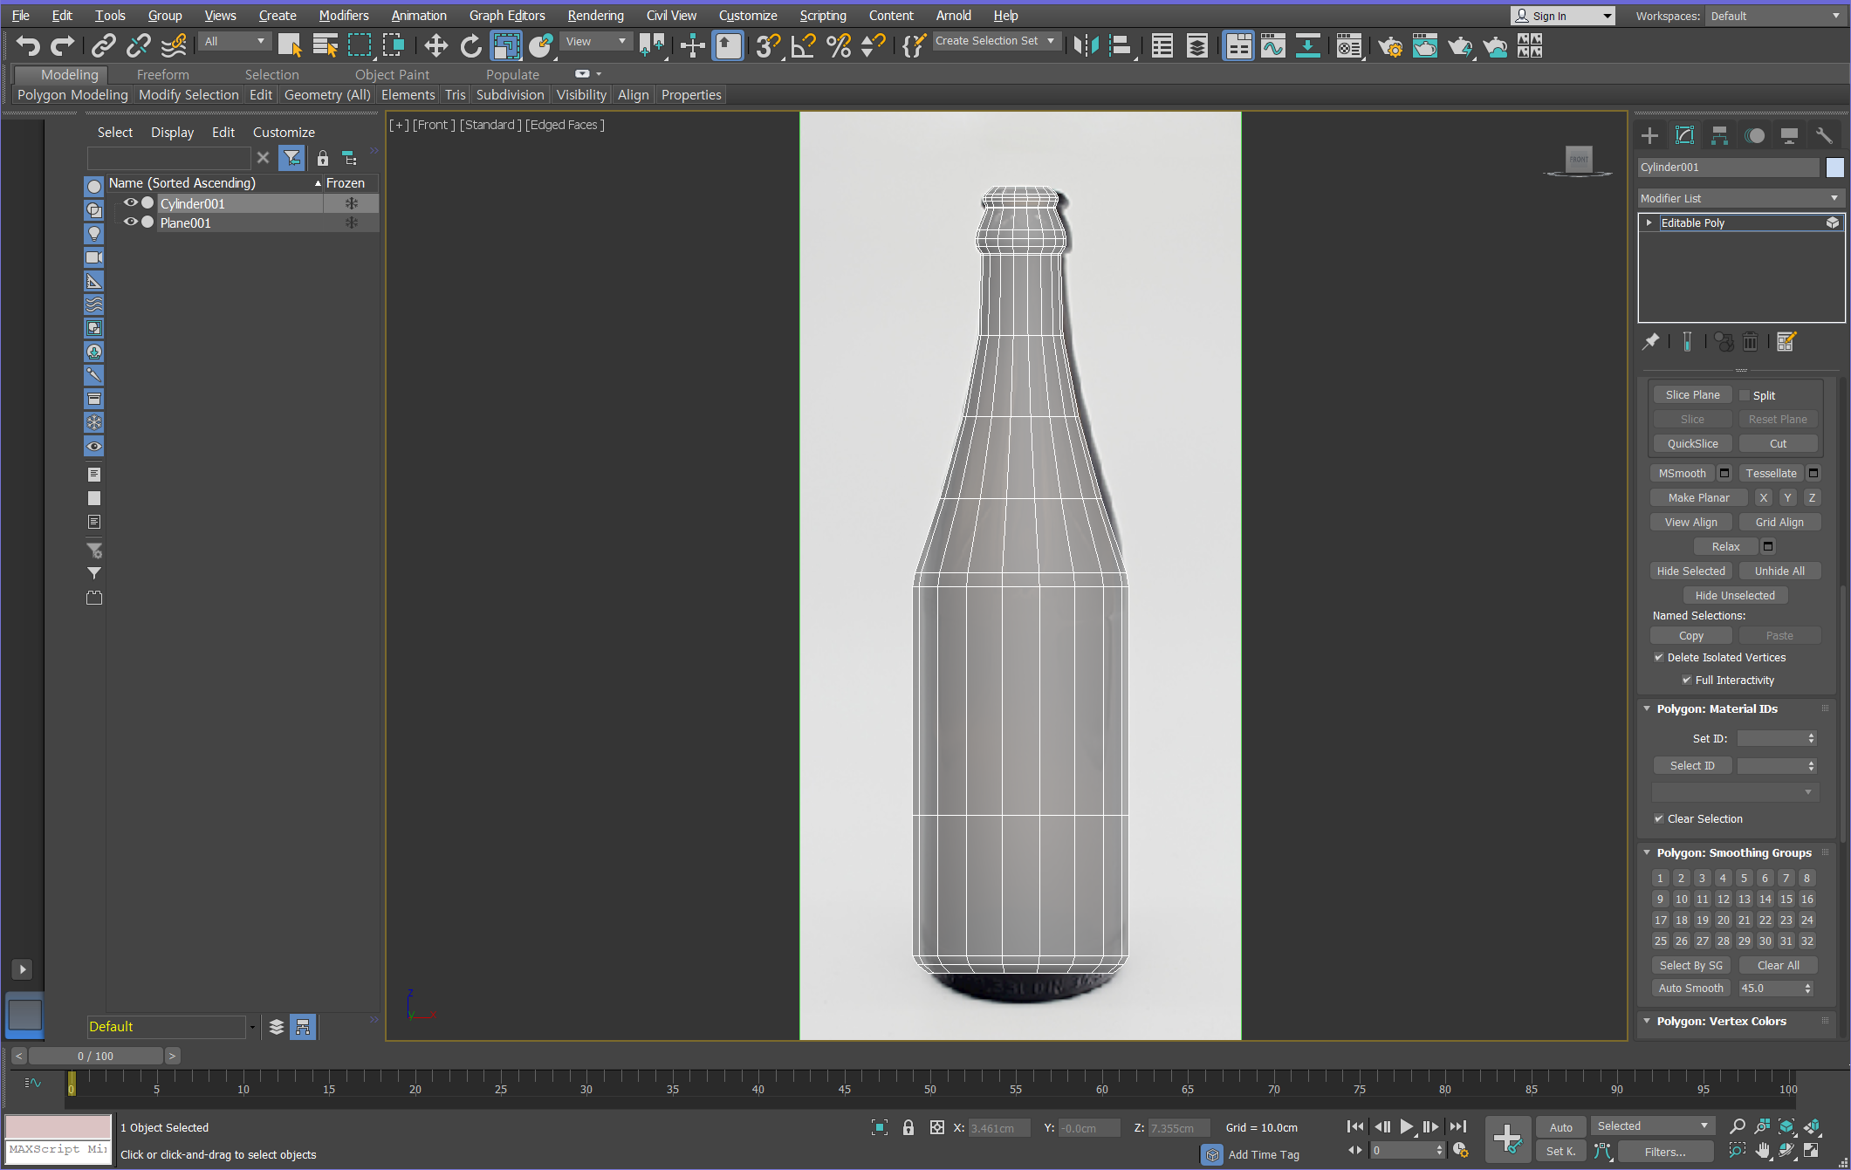Open the Modifier List dropdown
1851x1170 pixels.
click(x=1740, y=198)
